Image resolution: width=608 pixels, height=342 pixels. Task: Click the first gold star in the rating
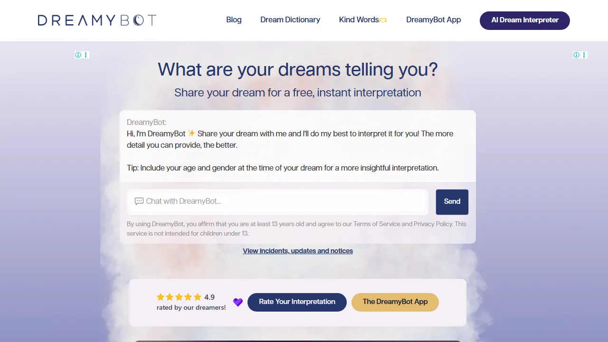(x=161, y=297)
